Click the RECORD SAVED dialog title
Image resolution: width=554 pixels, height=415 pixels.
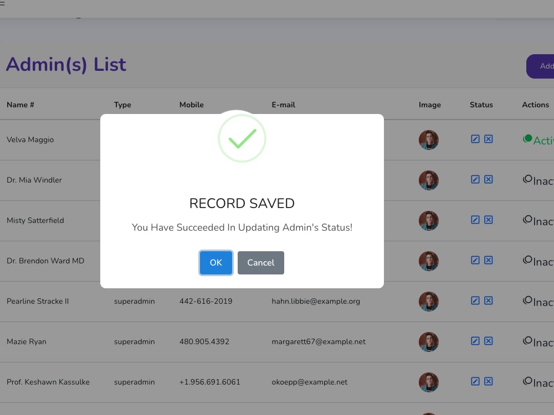tap(242, 203)
